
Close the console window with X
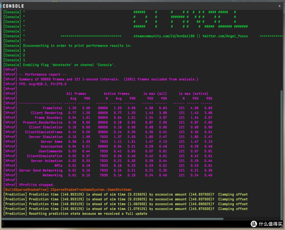(x=279, y=6)
